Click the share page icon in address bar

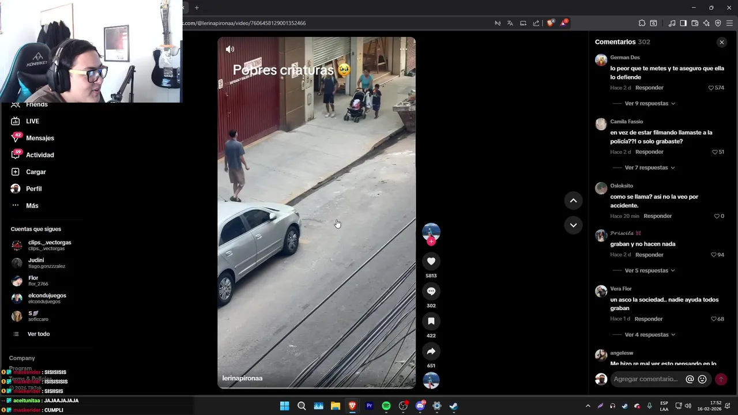pos(536,23)
